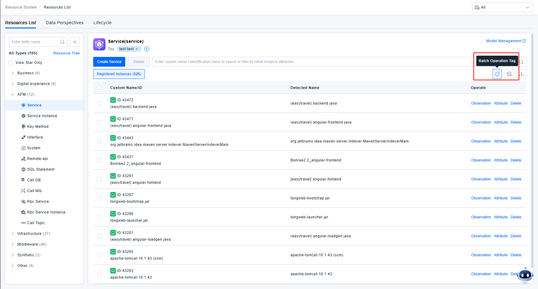Image resolution: width=538 pixels, height=289 pixels.
Task: Open the chatbot assistant robot icon
Action: (x=525, y=275)
